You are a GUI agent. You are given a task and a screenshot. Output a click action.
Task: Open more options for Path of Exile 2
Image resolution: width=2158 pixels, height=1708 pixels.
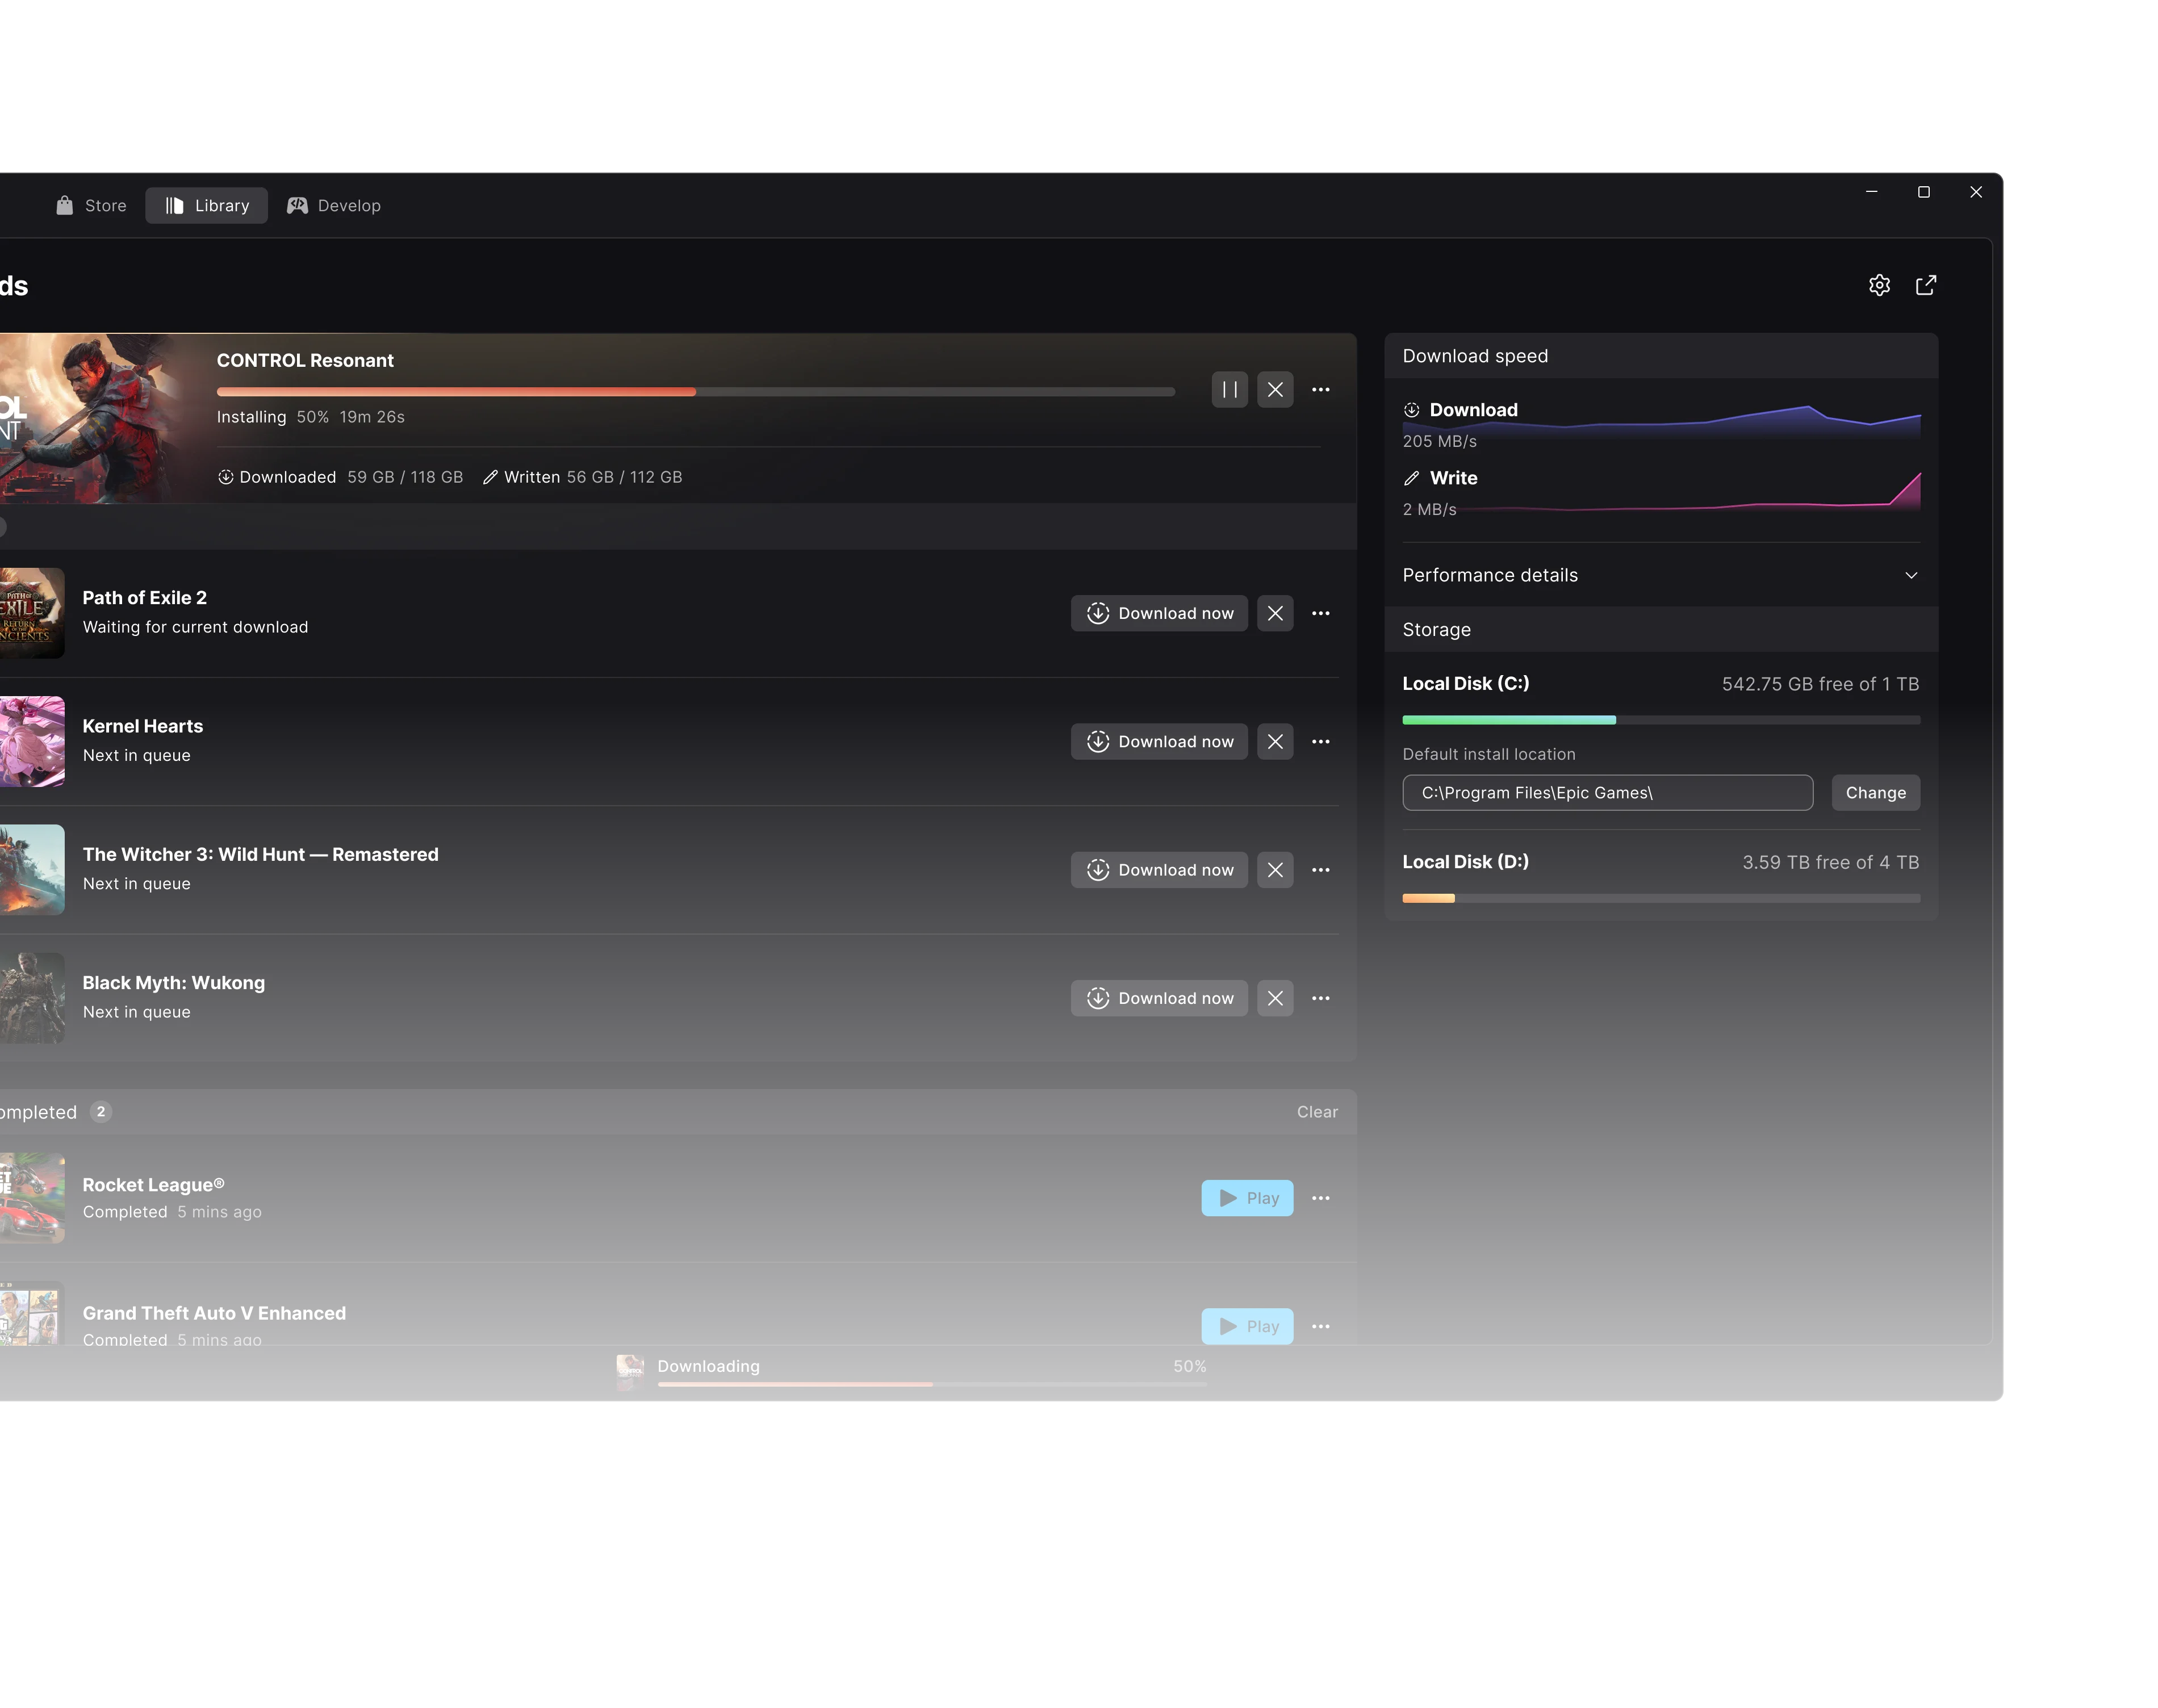(1320, 613)
